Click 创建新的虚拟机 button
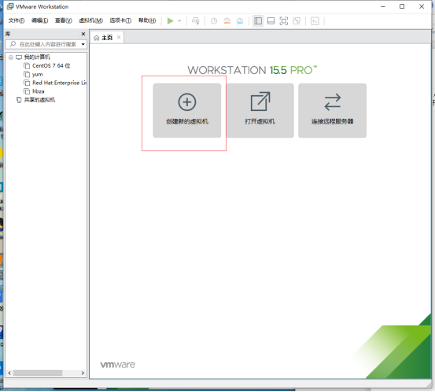The image size is (435, 392). pos(187,110)
